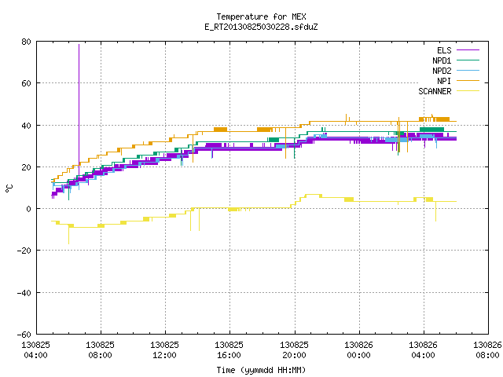Click the x-axis tick 130826 00:00

point(358,350)
